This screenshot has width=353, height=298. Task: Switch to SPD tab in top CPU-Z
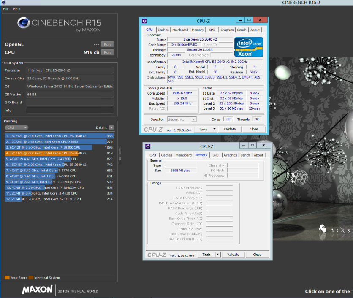tap(212, 30)
